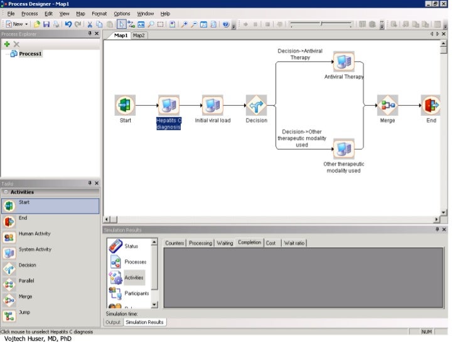The image size is (457, 342).
Task: Select the text label tool
Action: pyautogui.click(x=141, y=24)
